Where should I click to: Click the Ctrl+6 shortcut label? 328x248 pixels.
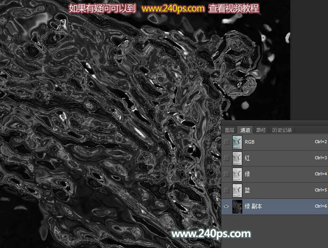[x=321, y=206]
